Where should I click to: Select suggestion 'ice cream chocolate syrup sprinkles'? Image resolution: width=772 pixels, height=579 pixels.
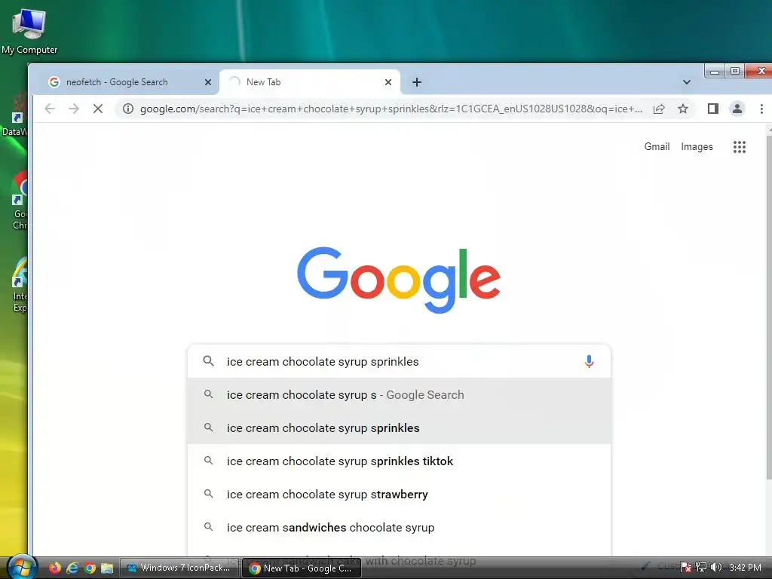click(x=399, y=428)
